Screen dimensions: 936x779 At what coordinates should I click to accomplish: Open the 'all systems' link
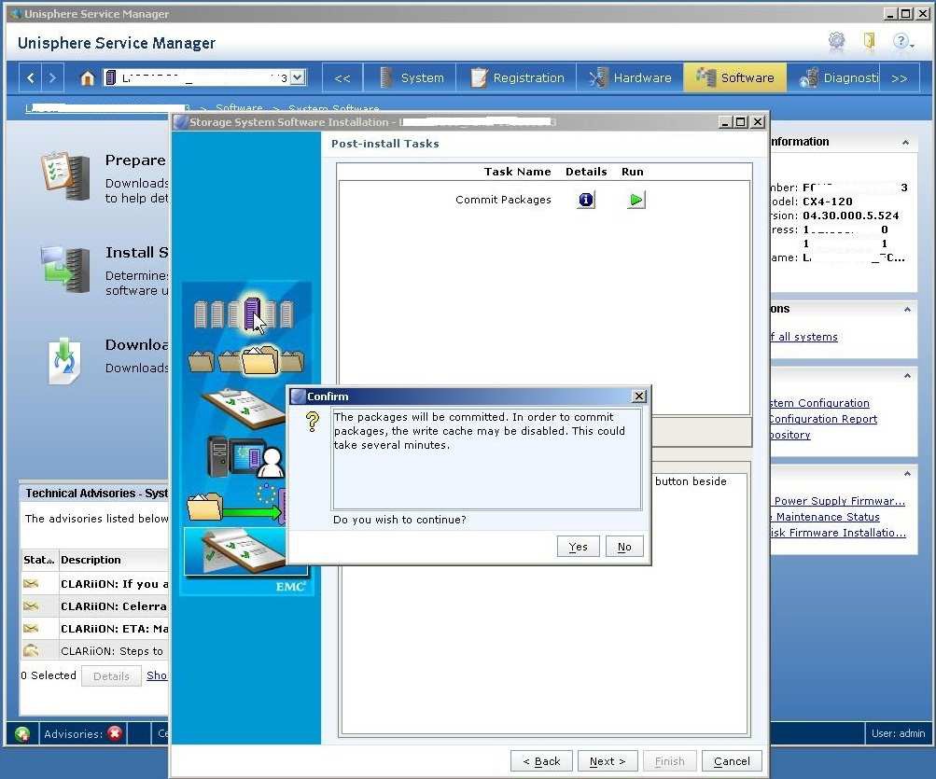click(804, 337)
